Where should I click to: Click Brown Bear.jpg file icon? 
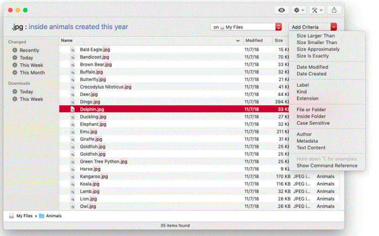(x=73, y=65)
